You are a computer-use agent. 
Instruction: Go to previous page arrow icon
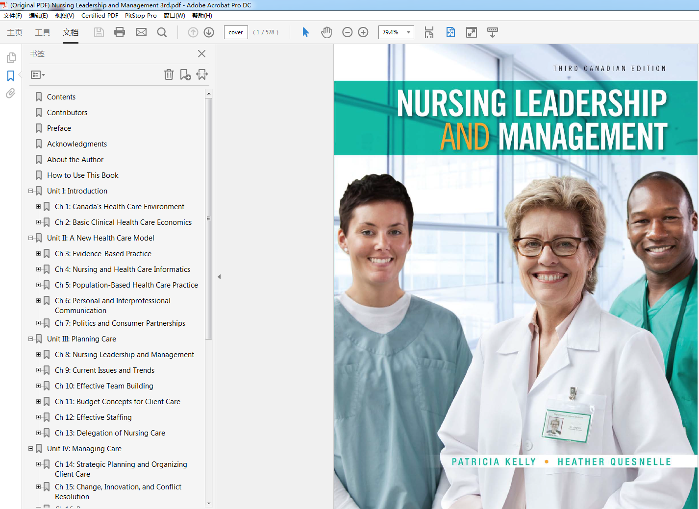(193, 32)
